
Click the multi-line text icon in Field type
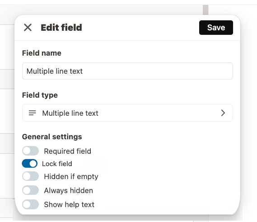(x=32, y=113)
